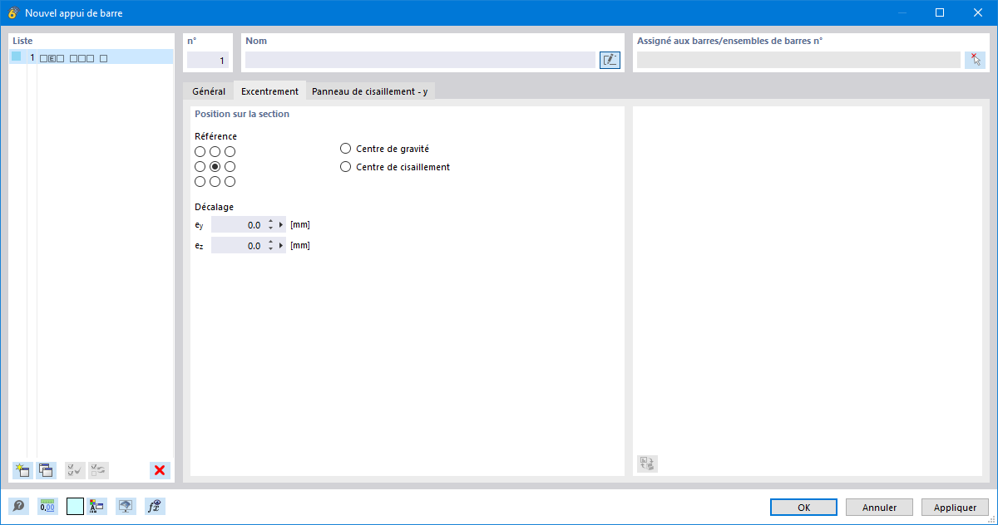This screenshot has width=998, height=525.
Task: Click the blue color square of list item 1
Action: point(16,56)
